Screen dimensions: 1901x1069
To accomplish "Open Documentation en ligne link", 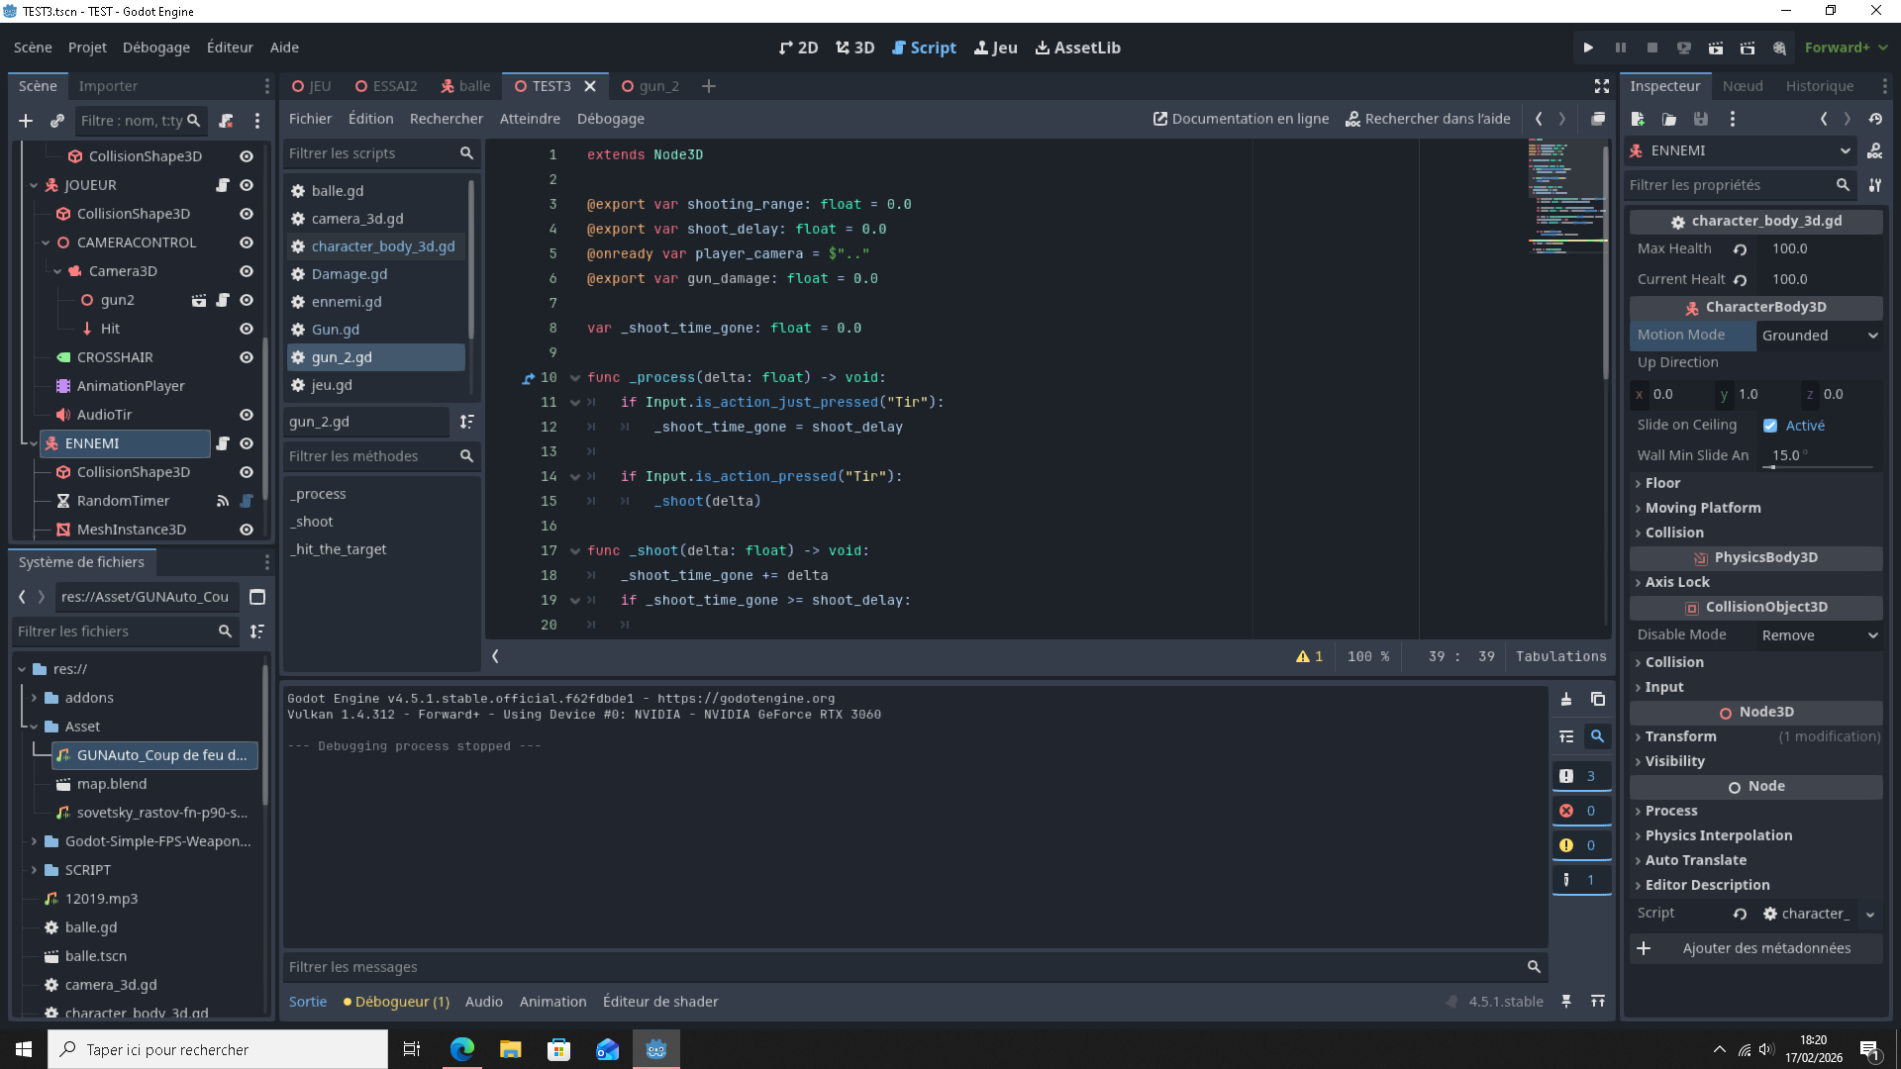I will pyautogui.click(x=1241, y=119).
